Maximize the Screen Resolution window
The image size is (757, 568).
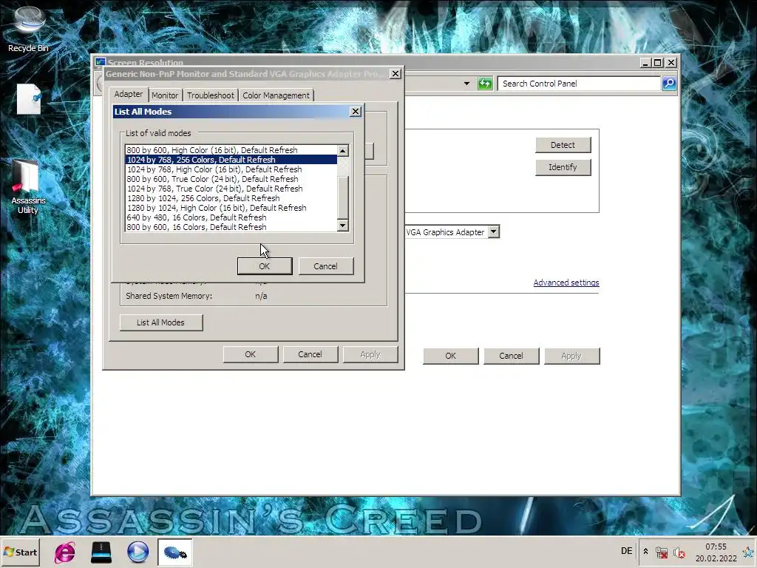[657, 62]
